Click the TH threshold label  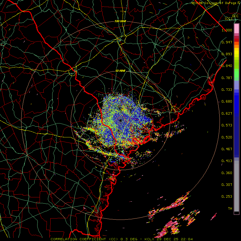pyautogui.click(x=230, y=209)
